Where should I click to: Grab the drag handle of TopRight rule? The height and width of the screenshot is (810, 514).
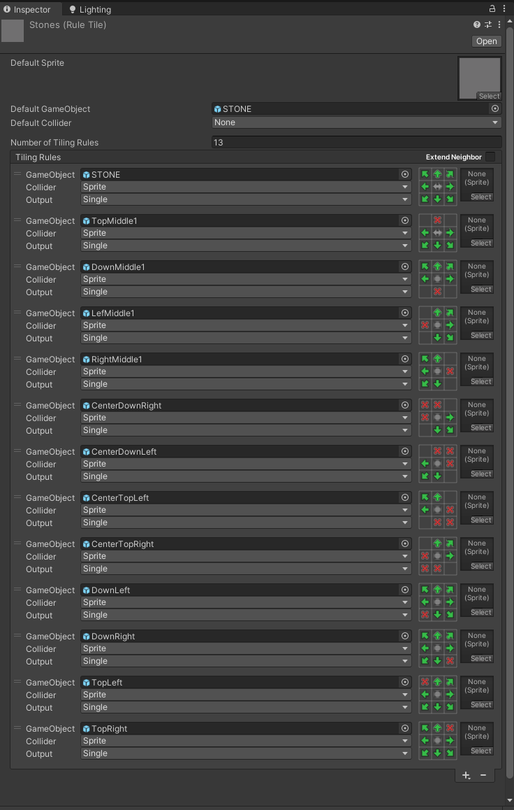(17, 728)
